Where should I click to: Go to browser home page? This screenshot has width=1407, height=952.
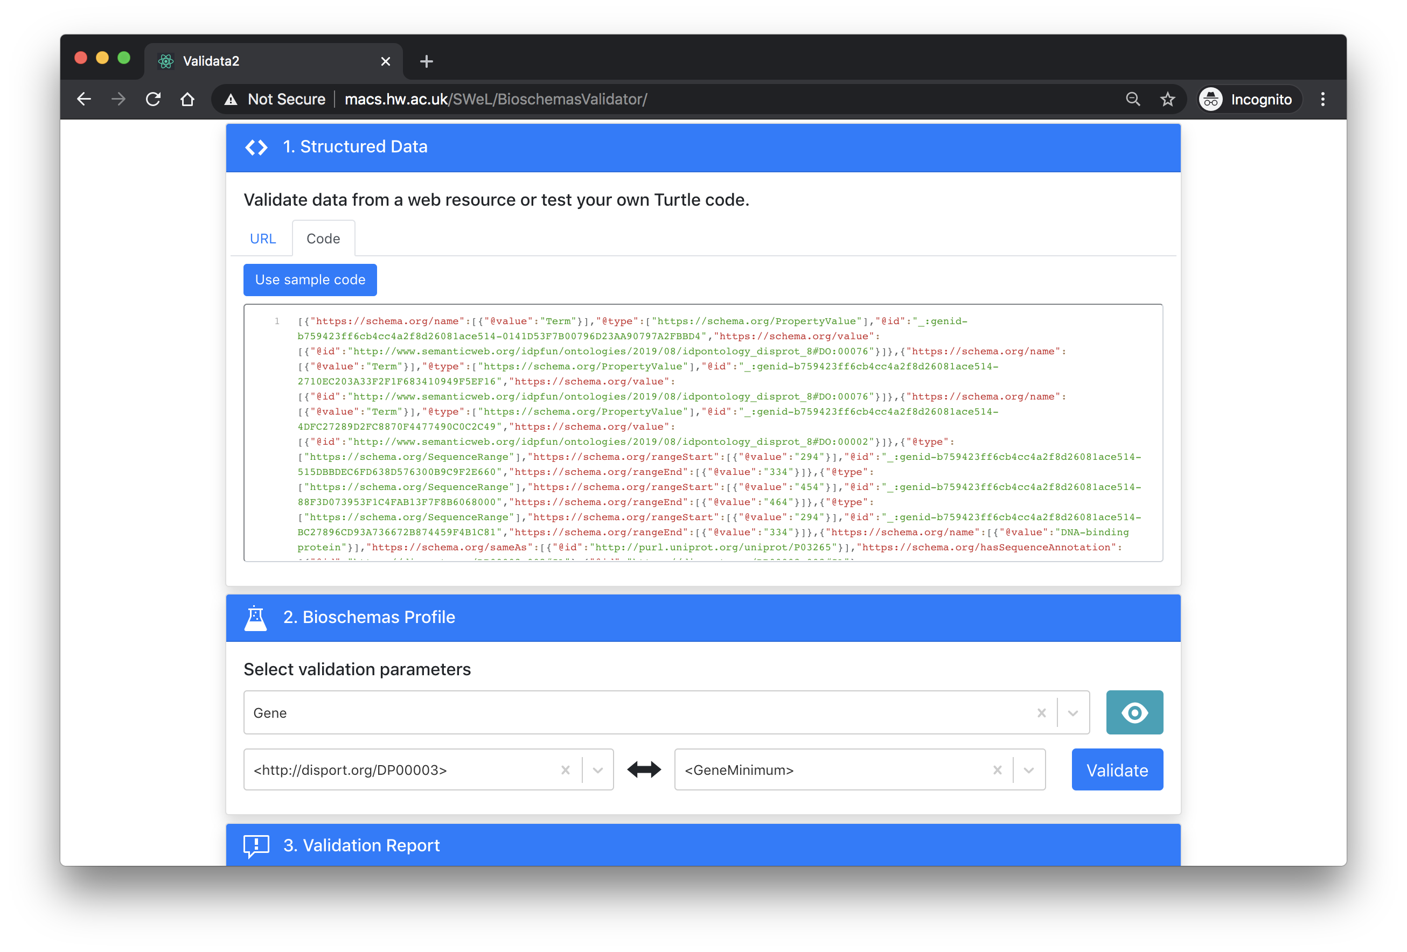187,99
